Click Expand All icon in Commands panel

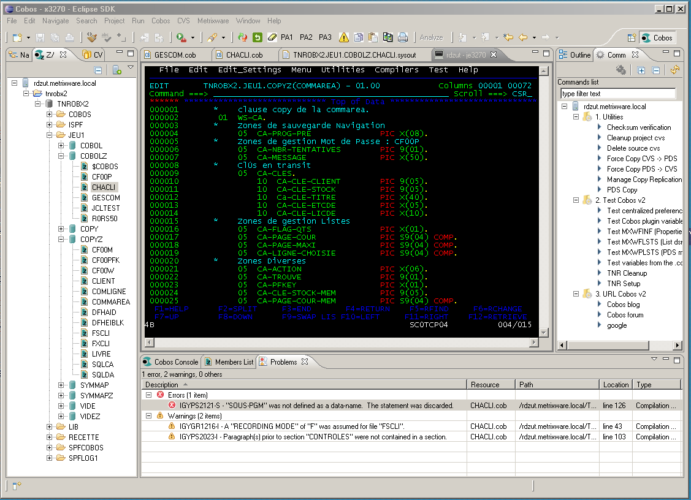[641, 70]
